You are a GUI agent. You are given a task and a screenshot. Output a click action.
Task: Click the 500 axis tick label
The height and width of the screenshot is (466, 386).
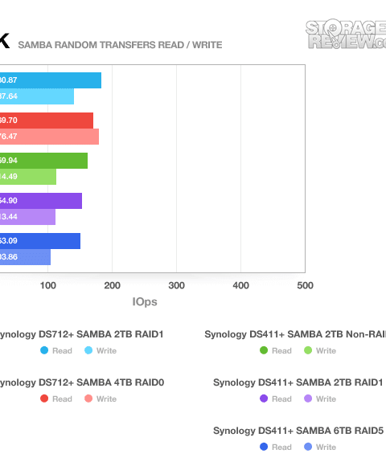(x=305, y=285)
